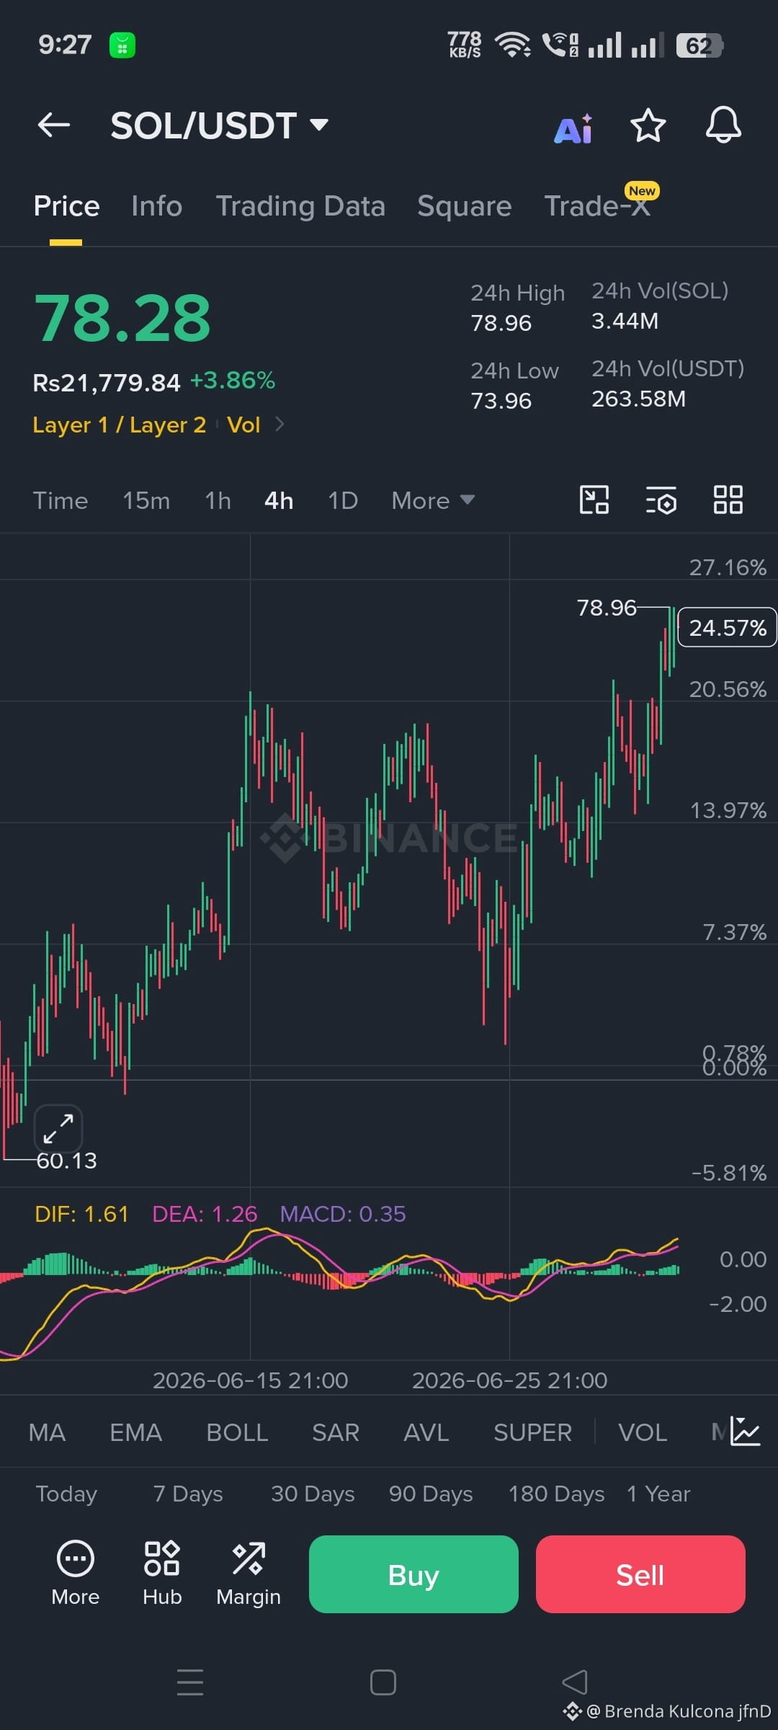Expand Layer 1 / Layer 2 category chevron

tap(280, 425)
